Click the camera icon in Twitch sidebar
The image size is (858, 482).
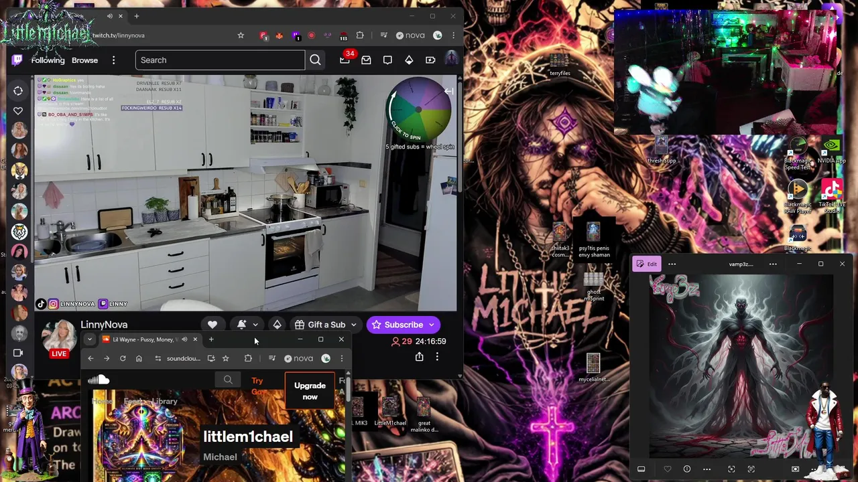pos(18,353)
